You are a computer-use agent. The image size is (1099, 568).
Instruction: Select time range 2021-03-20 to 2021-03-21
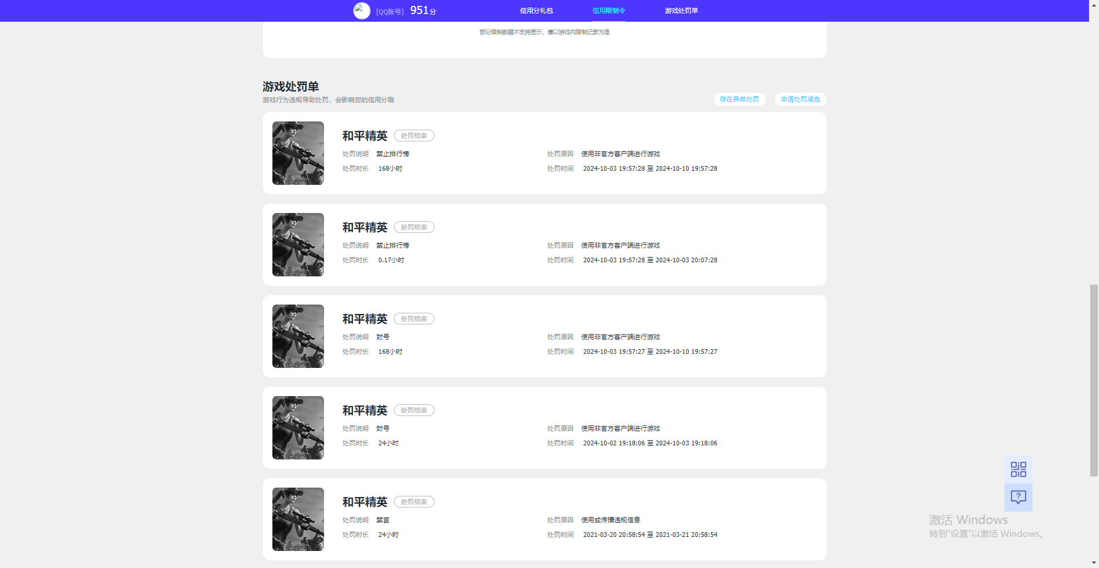point(650,535)
